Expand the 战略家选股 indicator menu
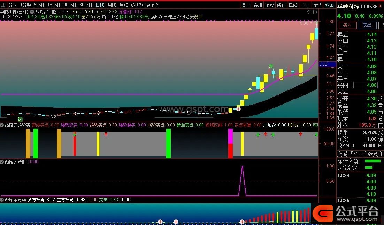 pyautogui.click(x=2, y=161)
